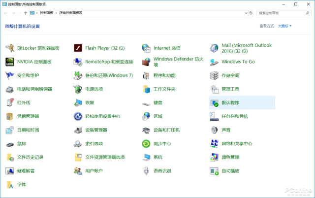
Task: Open the 默认程序 icon
Action: (214, 103)
